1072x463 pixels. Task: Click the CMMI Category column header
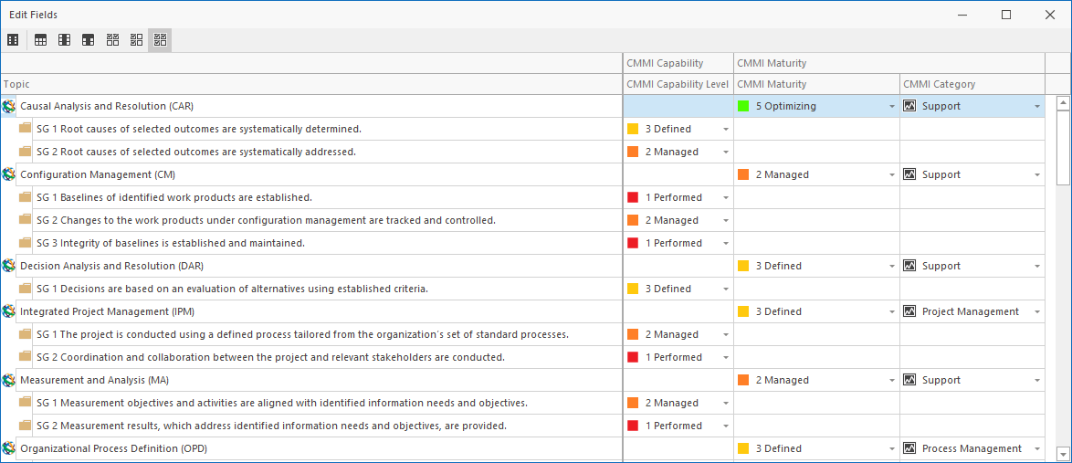pyautogui.click(x=972, y=84)
